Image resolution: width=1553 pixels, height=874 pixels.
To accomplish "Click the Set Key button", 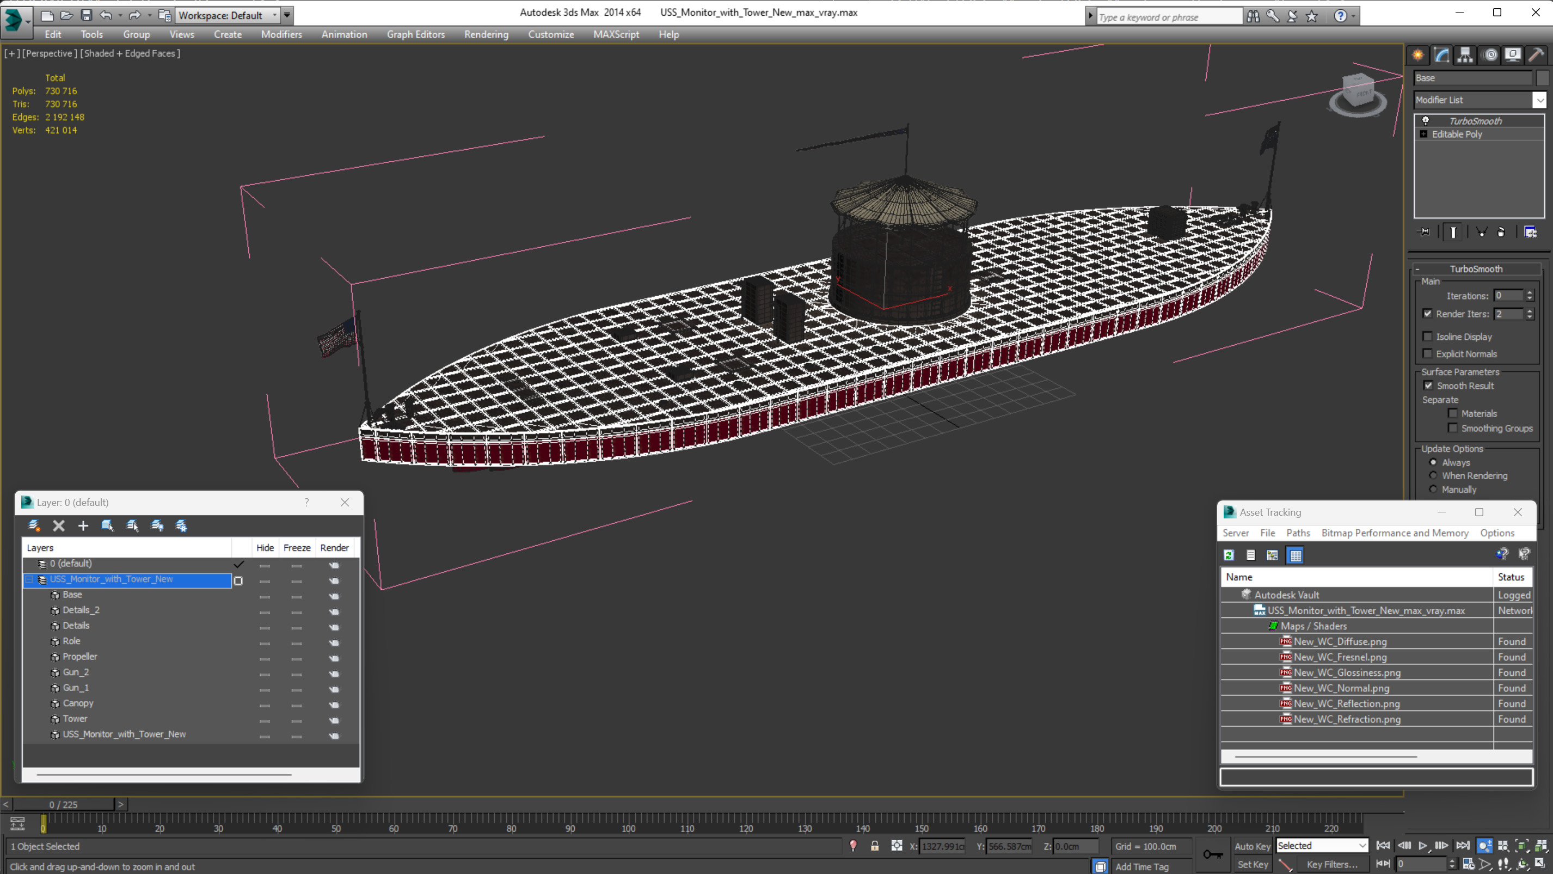I will point(1252,864).
